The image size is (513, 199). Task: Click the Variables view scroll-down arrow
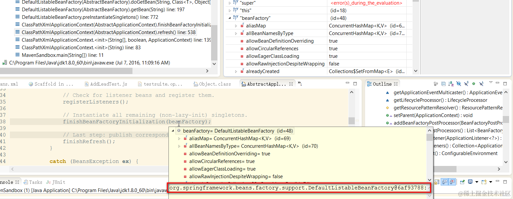[416, 71]
